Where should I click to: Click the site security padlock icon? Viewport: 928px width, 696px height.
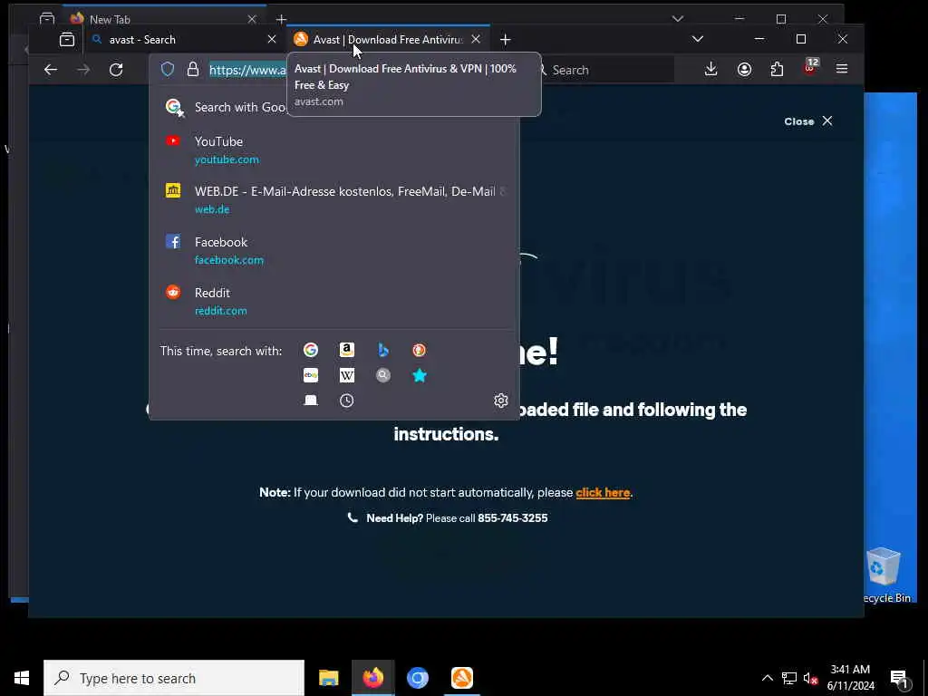pyautogui.click(x=193, y=69)
